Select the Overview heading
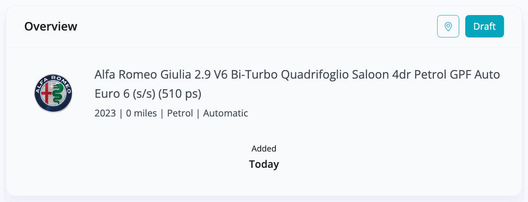The height and width of the screenshot is (202, 528). [51, 26]
